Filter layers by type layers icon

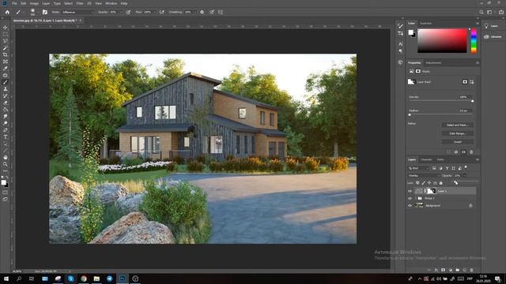[447, 168]
